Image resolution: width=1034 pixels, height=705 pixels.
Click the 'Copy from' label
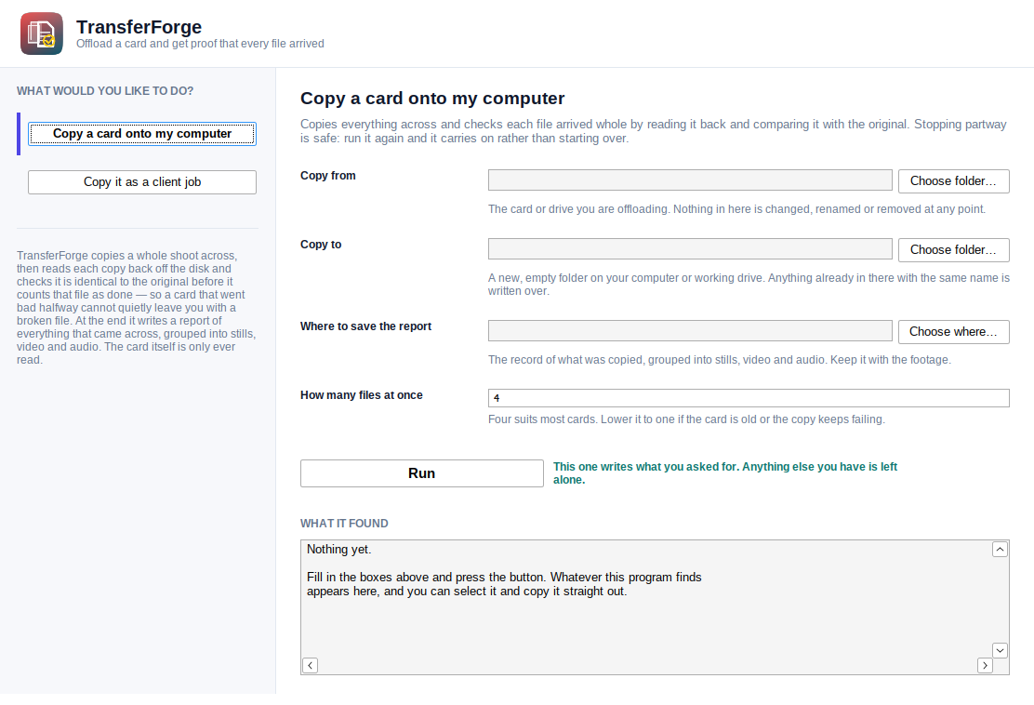327,176
